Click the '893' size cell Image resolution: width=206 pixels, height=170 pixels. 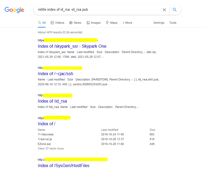point(152,134)
